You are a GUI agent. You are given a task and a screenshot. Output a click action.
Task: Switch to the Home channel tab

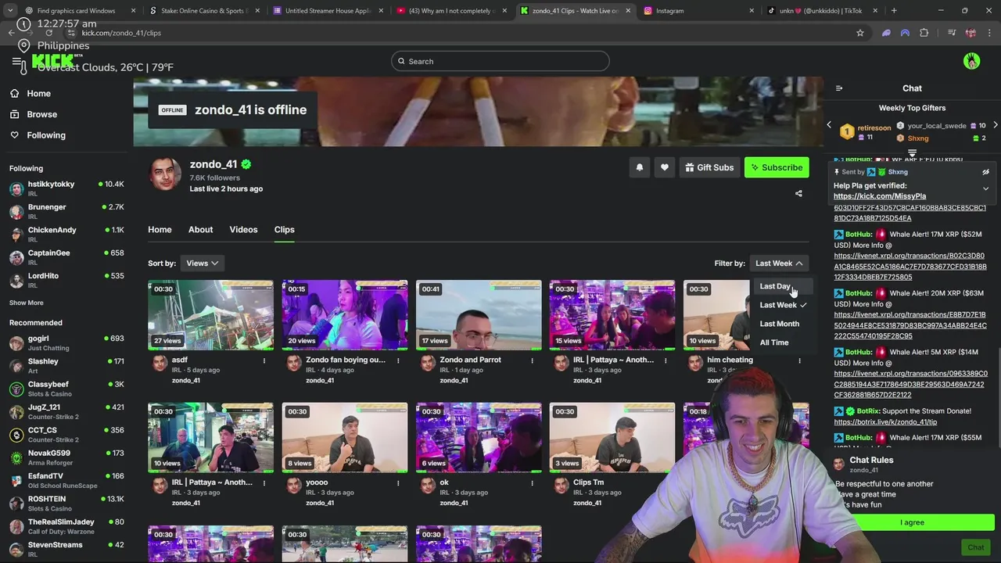coord(160,230)
